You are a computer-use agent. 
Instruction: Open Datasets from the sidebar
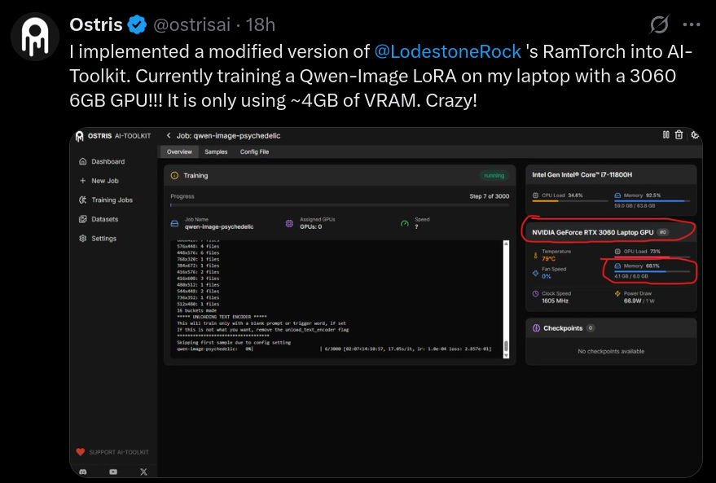[99, 219]
